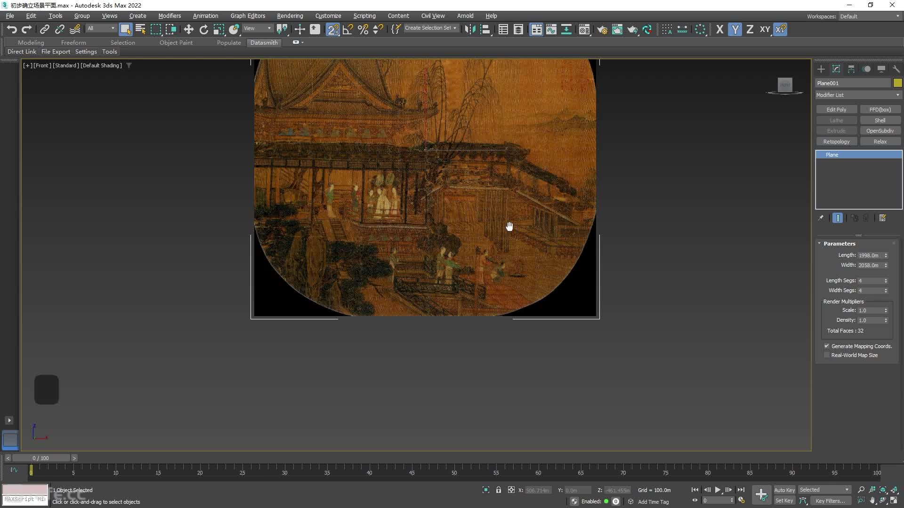Open the Render Setup dialog
Viewport: 904px width, 508px height.
(x=602, y=29)
